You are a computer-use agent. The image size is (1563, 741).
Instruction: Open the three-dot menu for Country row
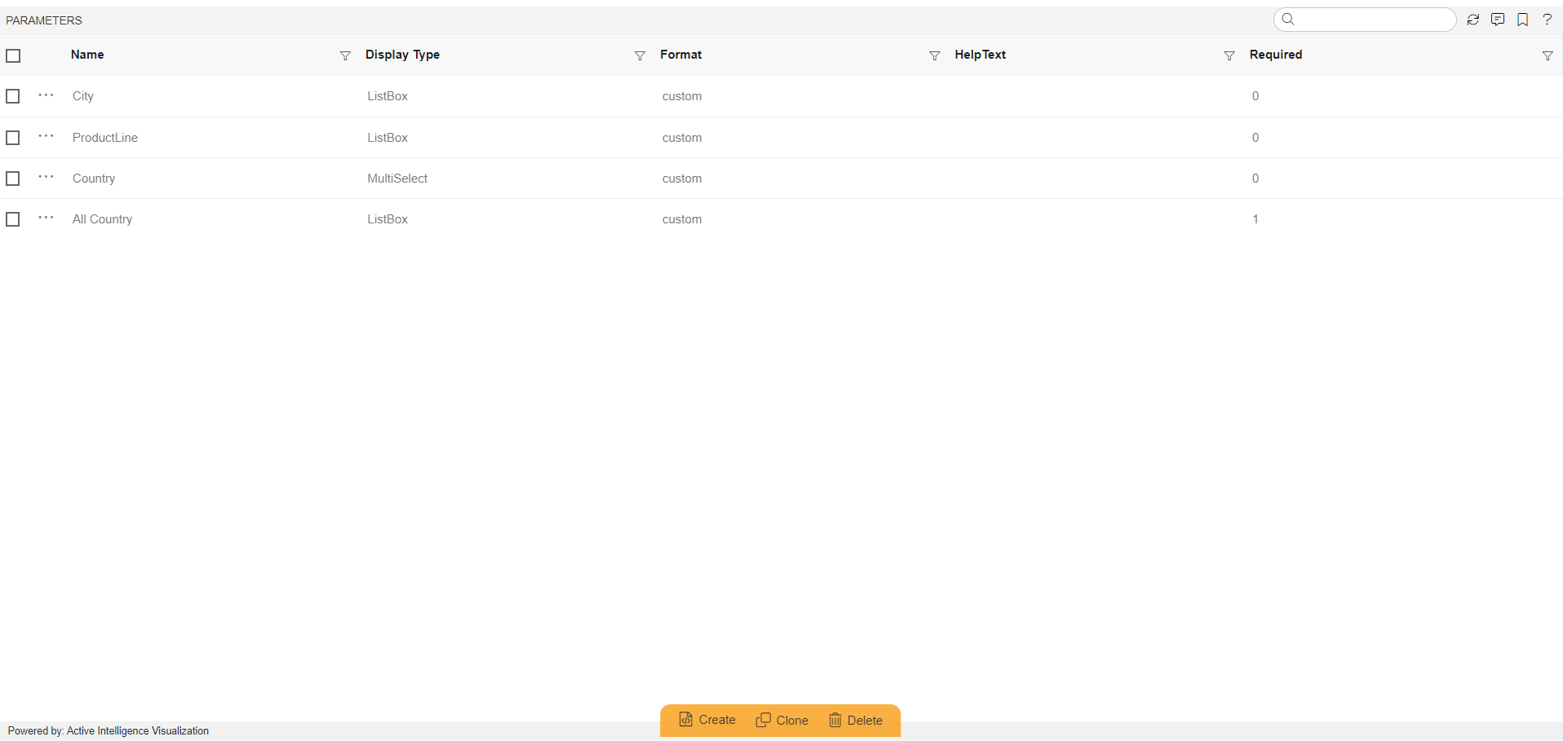(x=46, y=177)
